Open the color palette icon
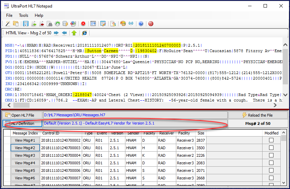290x189 pixels. [123, 23]
